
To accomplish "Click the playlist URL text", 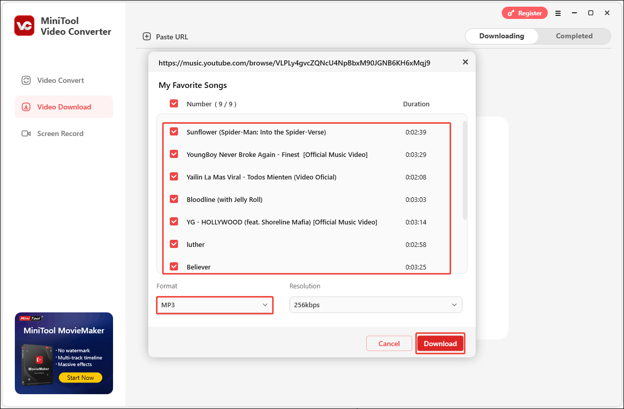I will coord(294,63).
